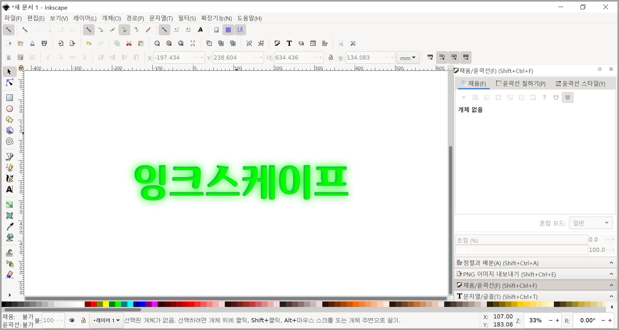
Task: Toggle snap to page border
Action: (216, 30)
